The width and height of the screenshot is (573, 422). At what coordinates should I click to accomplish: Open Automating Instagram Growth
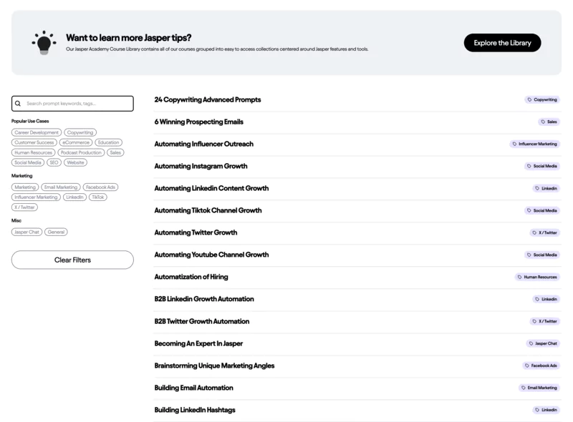click(201, 166)
